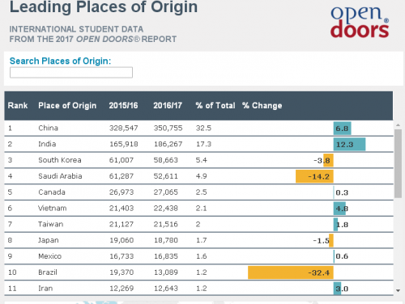Click the 2016/17 column header
The height and width of the screenshot is (304, 405).
tap(168, 105)
